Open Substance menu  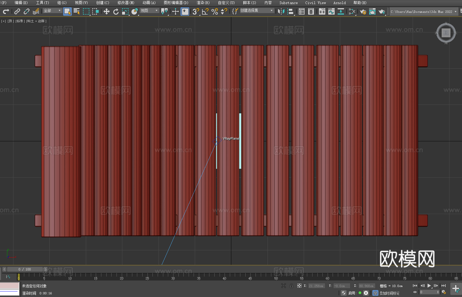coord(289,3)
